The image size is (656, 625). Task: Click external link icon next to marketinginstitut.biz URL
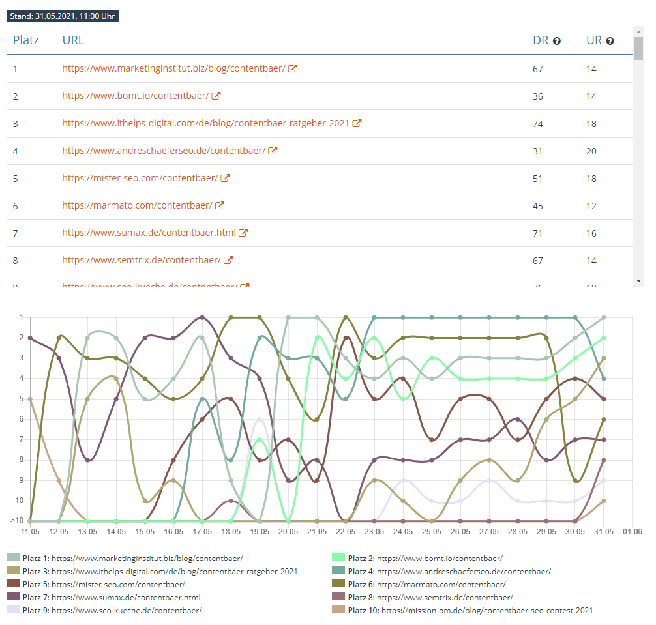[293, 68]
